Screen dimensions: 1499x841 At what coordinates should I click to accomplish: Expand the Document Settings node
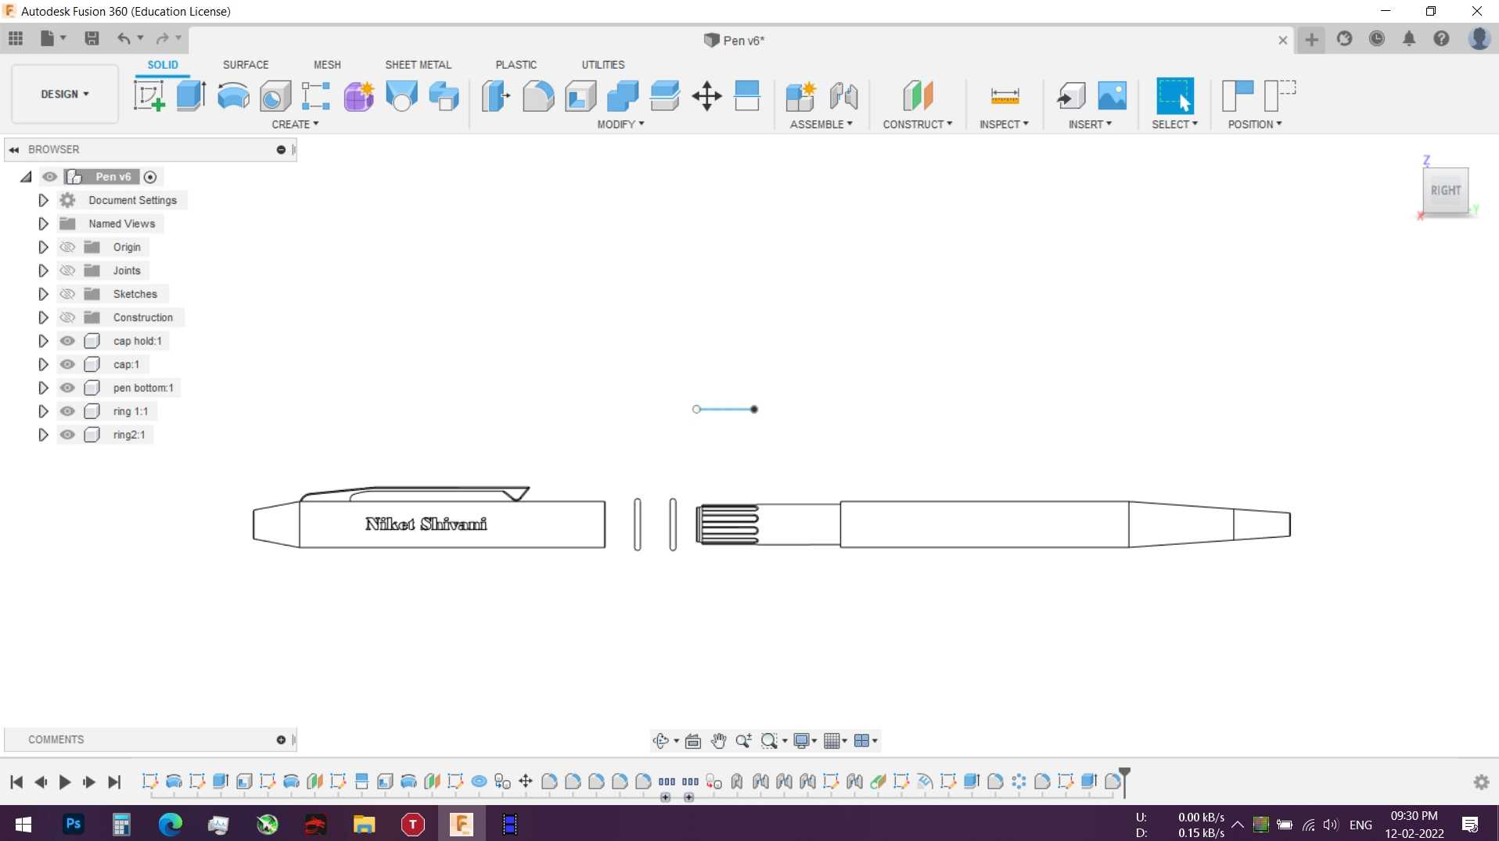click(x=43, y=200)
